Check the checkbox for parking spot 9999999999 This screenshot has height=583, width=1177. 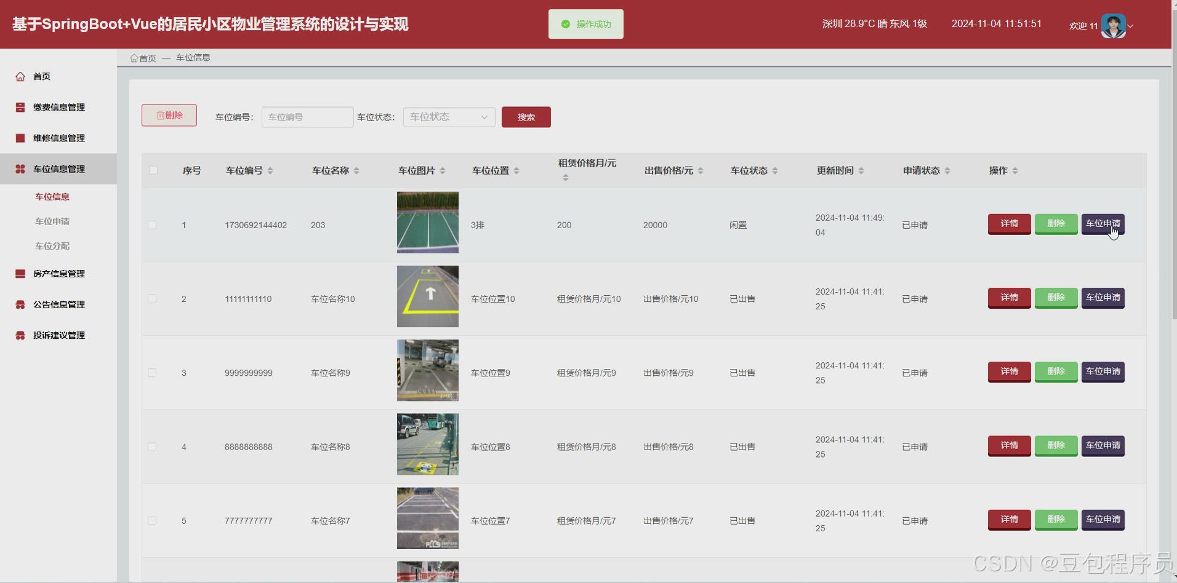[x=152, y=372]
